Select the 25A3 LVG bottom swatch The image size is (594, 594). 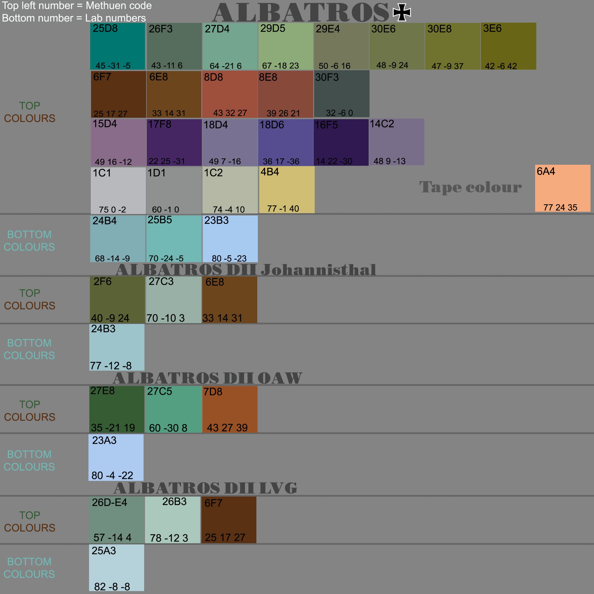117,568
